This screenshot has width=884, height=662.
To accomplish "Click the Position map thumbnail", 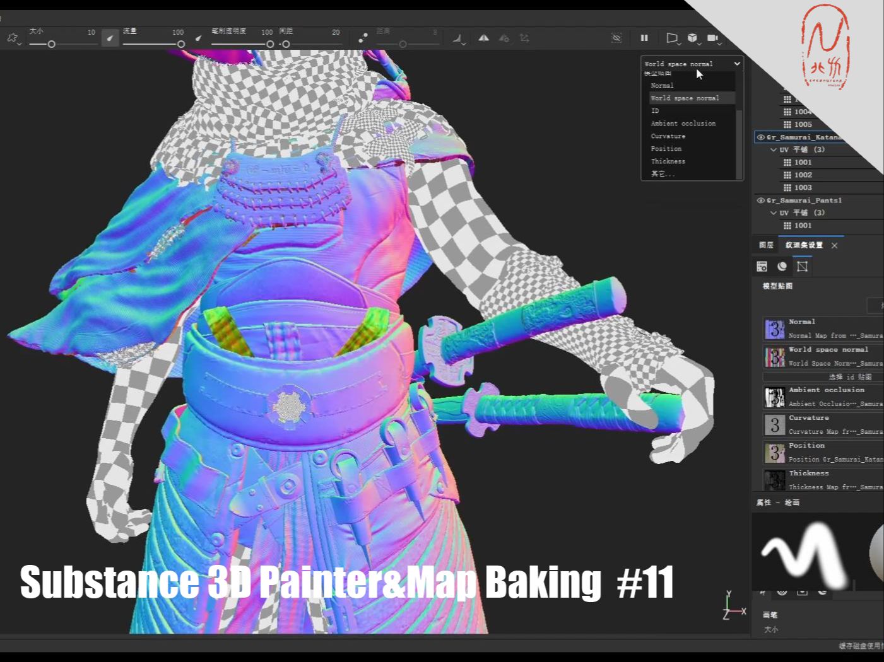I will [x=774, y=453].
